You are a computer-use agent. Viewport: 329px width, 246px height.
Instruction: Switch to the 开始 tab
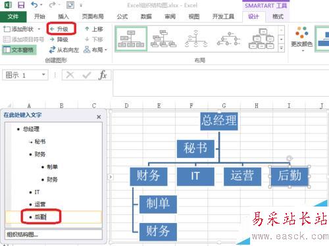point(39,16)
